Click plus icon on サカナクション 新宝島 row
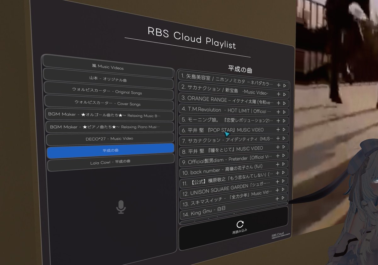 click(x=278, y=94)
